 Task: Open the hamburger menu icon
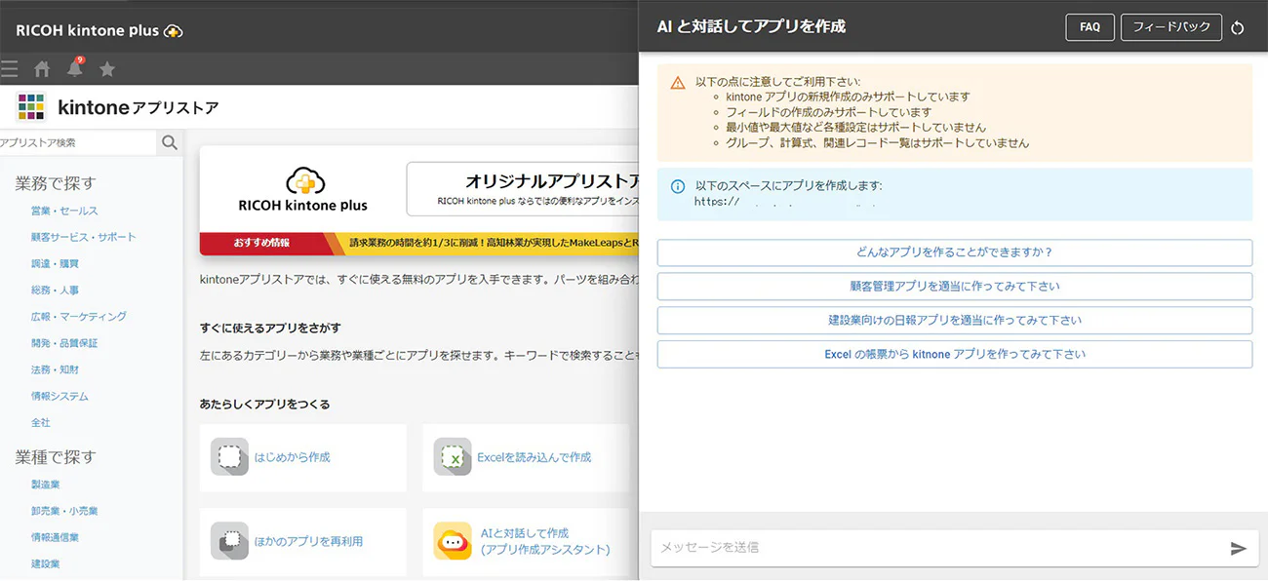tap(9, 68)
